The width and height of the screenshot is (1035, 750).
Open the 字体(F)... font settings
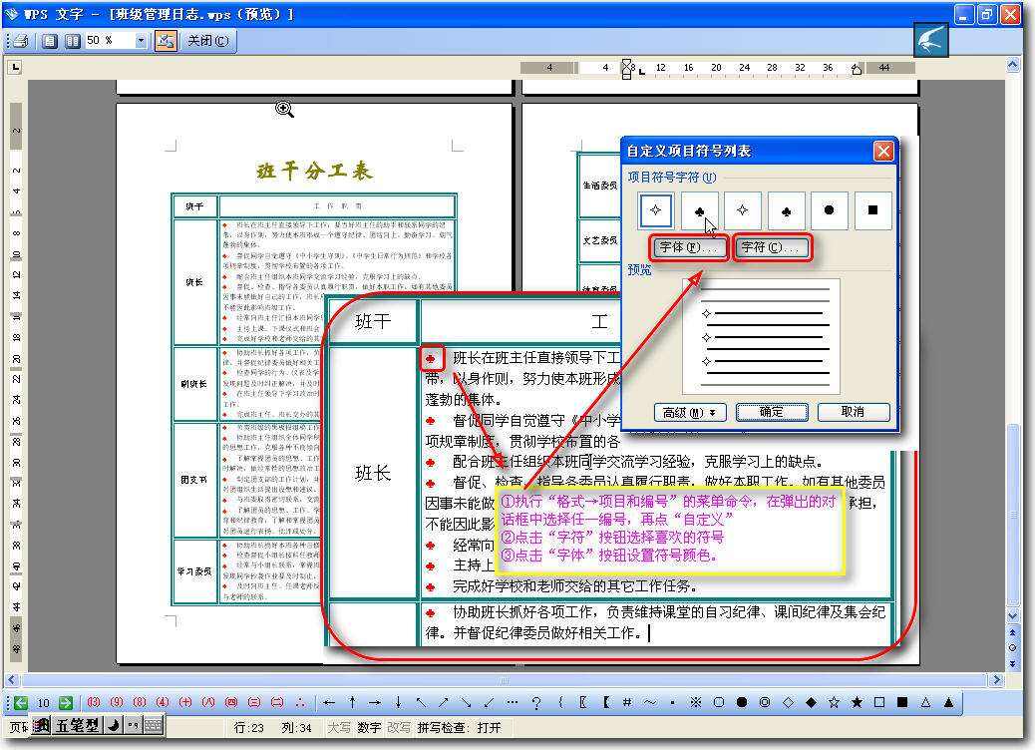tap(688, 247)
